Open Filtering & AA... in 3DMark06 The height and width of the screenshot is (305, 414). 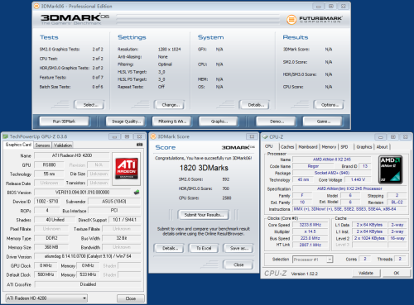(172, 122)
